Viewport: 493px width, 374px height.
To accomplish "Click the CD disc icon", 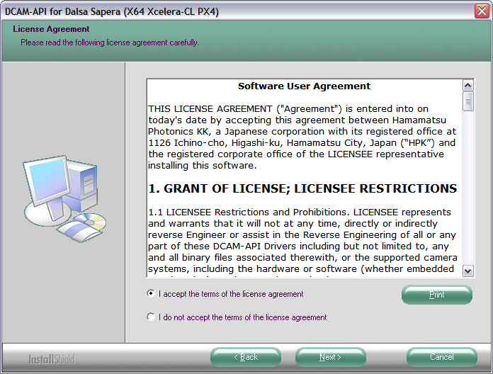I will pos(90,222).
